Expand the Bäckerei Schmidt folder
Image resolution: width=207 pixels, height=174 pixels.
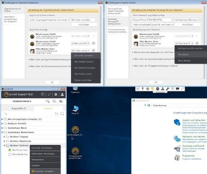[x=2, y=124]
